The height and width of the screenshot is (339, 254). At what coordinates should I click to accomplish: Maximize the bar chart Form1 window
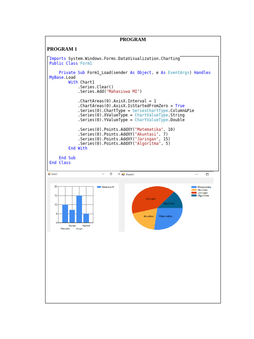coord(111,174)
